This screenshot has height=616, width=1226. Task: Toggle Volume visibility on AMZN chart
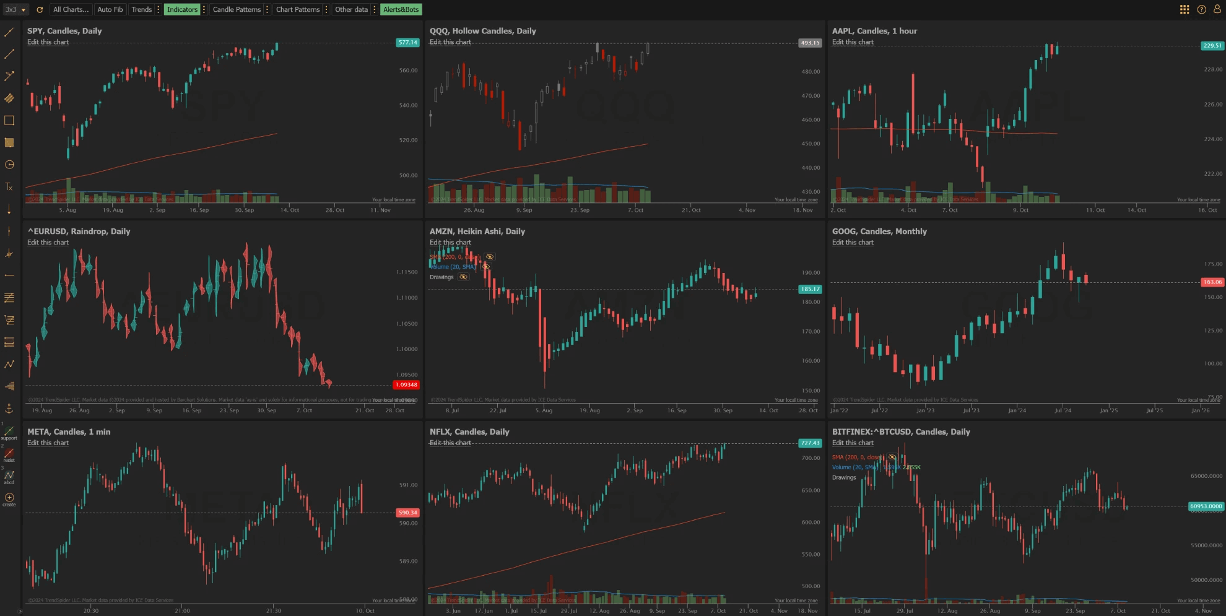point(485,267)
